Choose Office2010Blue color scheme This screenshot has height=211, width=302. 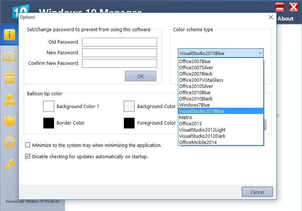click(221, 92)
